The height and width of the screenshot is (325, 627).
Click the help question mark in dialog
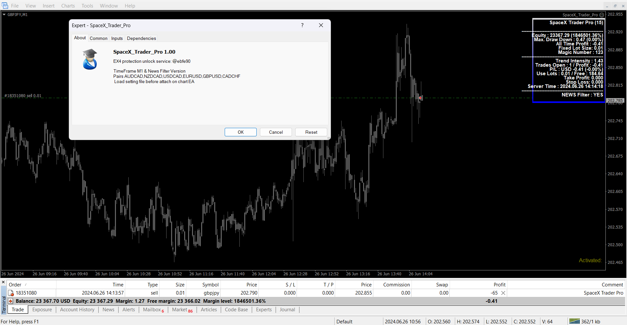pos(302,26)
